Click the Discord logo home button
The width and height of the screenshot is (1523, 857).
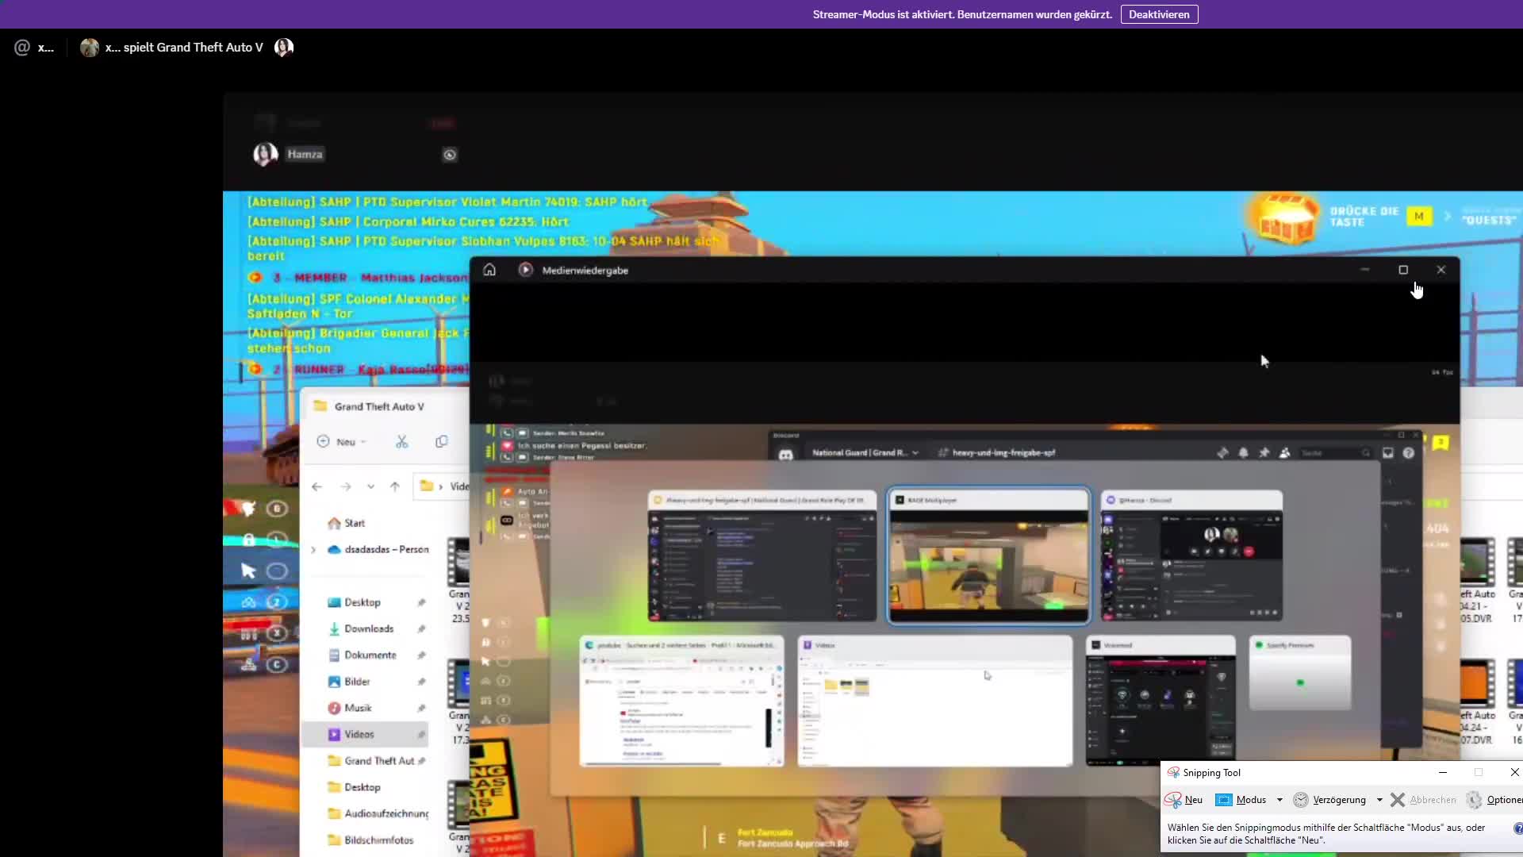coord(785,455)
